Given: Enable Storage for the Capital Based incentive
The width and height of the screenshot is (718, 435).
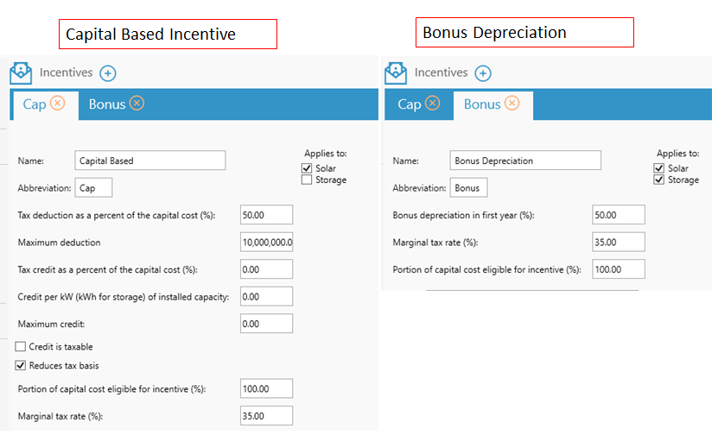Looking at the screenshot, I should (x=307, y=180).
